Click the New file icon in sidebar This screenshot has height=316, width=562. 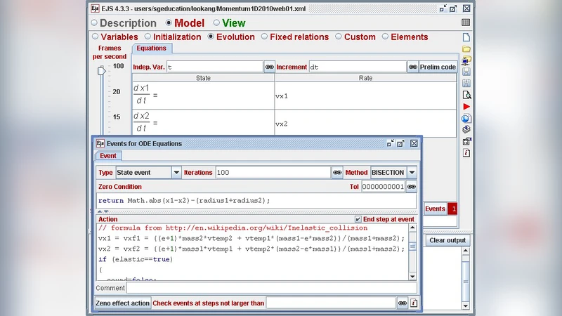point(466,37)
